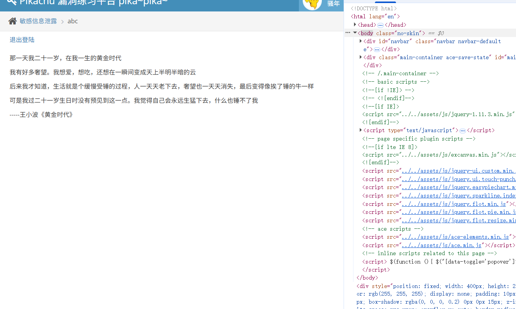Expand the main-container div node
The width and height of the screenshot is (516, 309).
point(361,57)
